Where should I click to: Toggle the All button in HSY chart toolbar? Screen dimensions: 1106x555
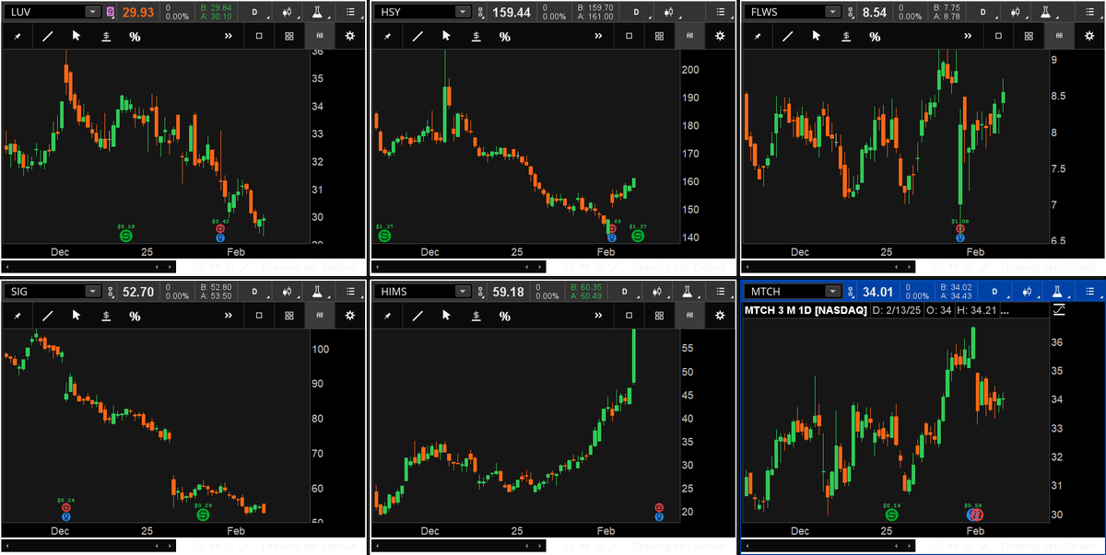(689, 36)
